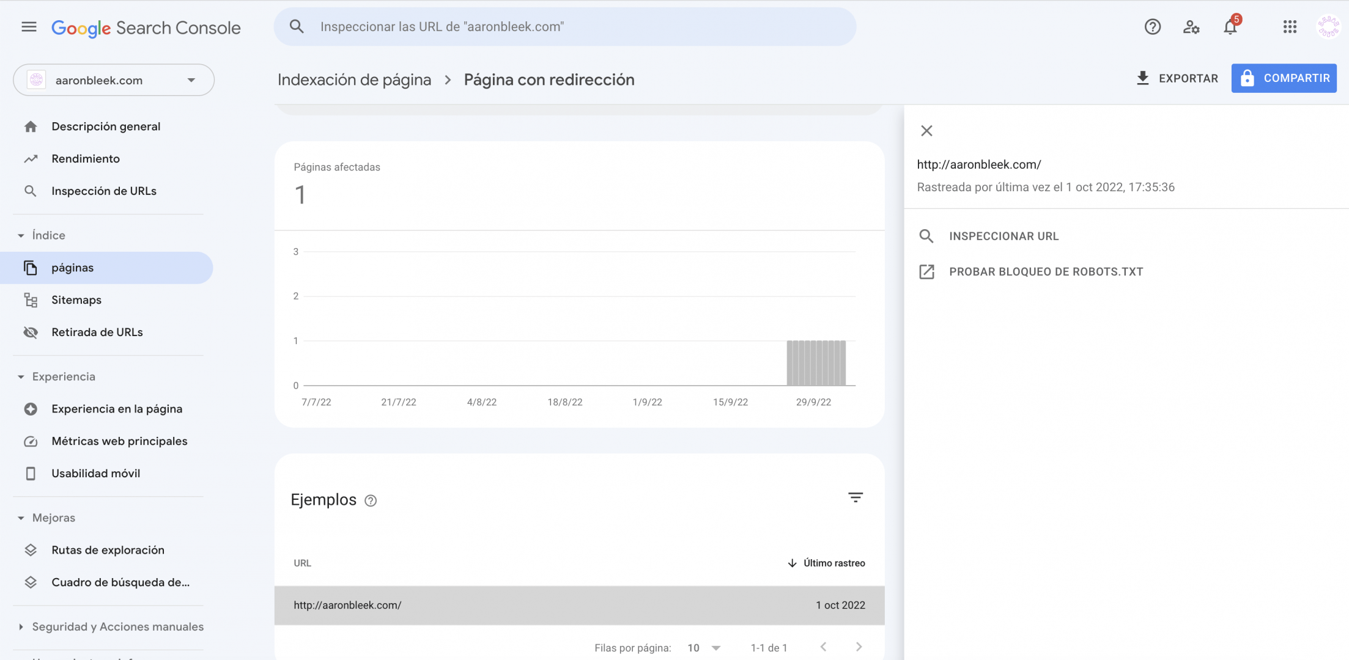The height and width of the screenshot is (660, 1349).
Task: Click the gray bars in the chart
Action: click(x=816, y=363)
